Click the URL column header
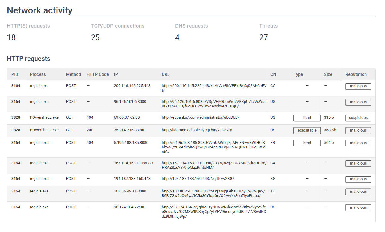Screen dimensions: 385x232 tap(166, 74)
